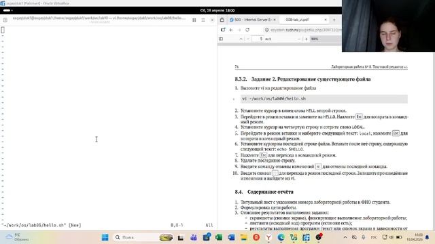
Task: Go forward in the browser
Action: click(239, 30)
